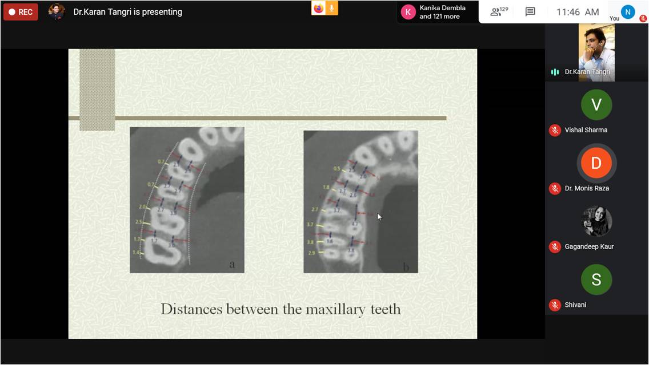
Task: Click the orange microphone indicator icon
Action: click(331, 9)
